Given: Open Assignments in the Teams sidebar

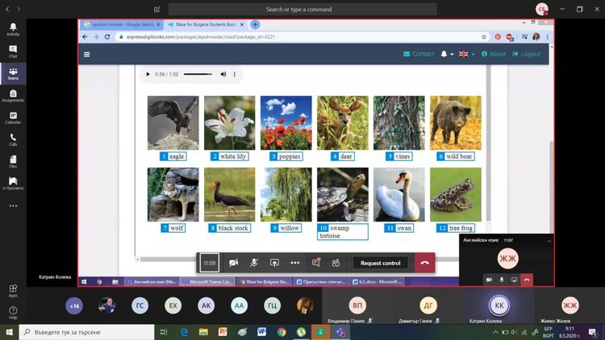Looking at the screenshot, I should click(x=13, y=95).
